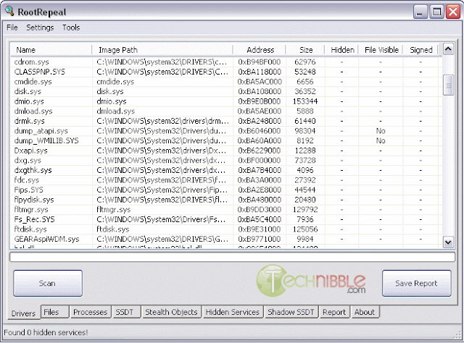
Task: Select the CLASSPNP.SYS driver row
Action: tap(226, 72)
